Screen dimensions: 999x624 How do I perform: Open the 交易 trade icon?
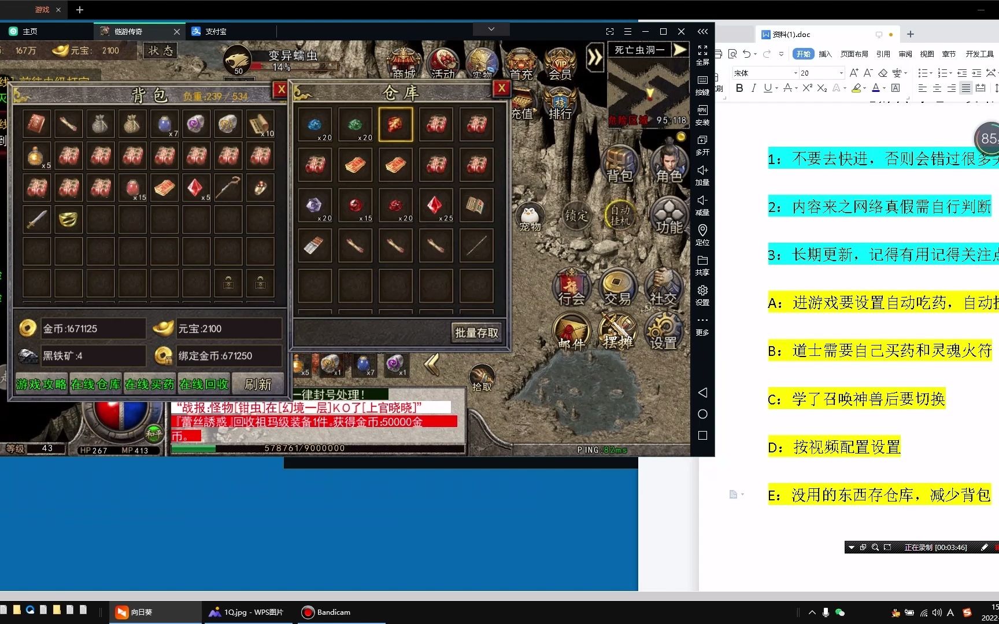click(617, 288)
